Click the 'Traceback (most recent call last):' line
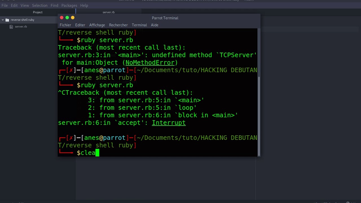Viewport: 361px width, 203px height. tap(122, 47)
